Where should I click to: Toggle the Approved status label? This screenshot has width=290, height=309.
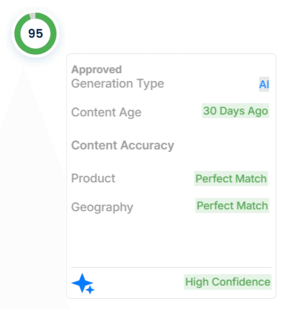tap(96, 69)
